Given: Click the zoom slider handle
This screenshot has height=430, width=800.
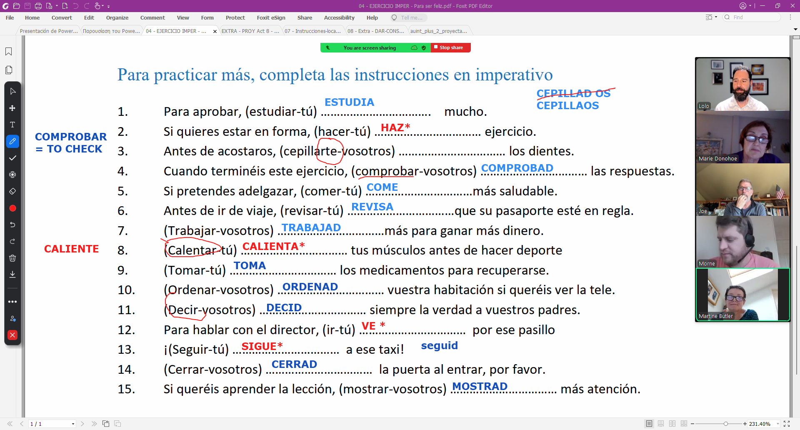Looking at the screenshot, I should [725, 424].
